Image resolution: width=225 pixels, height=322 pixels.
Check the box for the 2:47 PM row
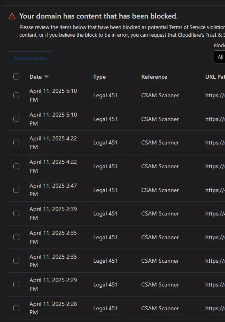tap(17, 190)
